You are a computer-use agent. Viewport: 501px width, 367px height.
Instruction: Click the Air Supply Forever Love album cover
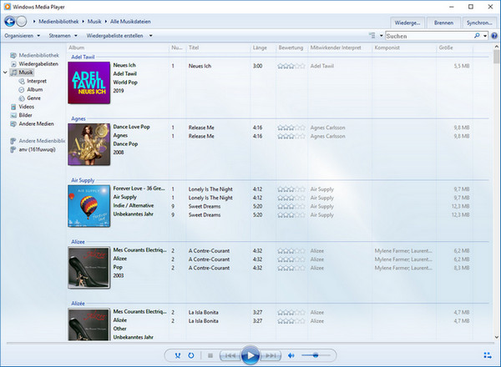click(x=89, y=206)
